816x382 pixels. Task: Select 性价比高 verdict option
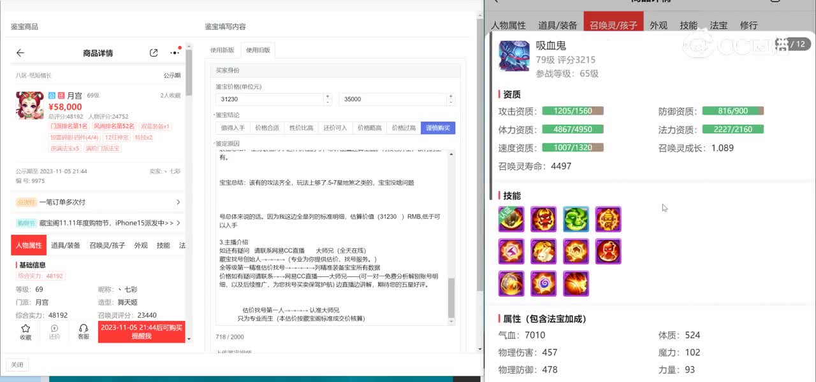pyautogui.click(x=302, y=128)
